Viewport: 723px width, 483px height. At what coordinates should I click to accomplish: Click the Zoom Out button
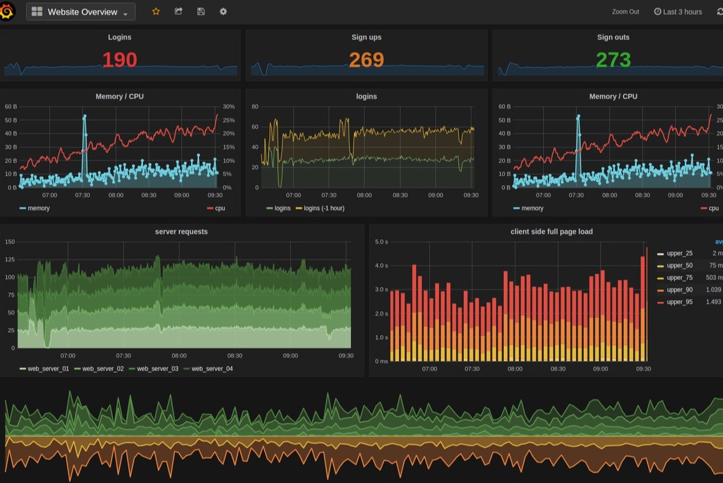click(x=625, y=12)
